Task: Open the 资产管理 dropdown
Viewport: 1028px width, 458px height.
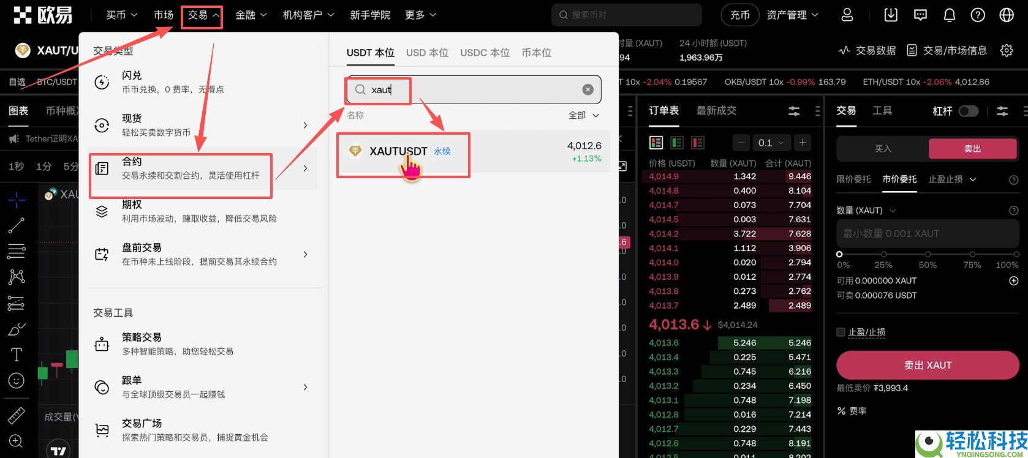Action: coord(792,15)
